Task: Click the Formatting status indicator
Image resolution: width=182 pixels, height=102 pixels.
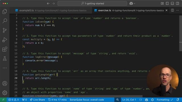Action: (x=165, y=100)
